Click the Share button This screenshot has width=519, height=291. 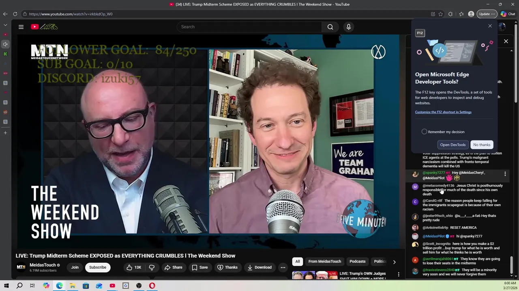click(173, 267)
